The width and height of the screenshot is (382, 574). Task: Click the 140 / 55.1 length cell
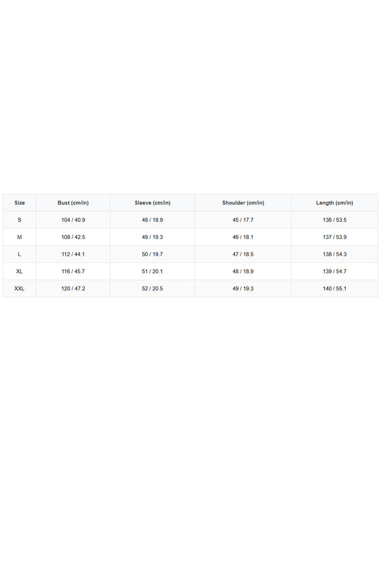point(334,289)
